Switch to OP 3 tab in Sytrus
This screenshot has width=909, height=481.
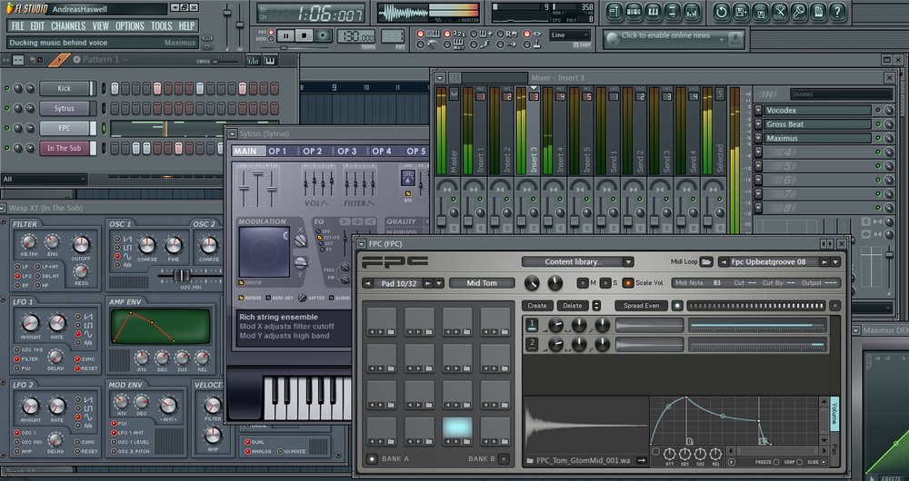pyautogui.click(x=346, y=151)
